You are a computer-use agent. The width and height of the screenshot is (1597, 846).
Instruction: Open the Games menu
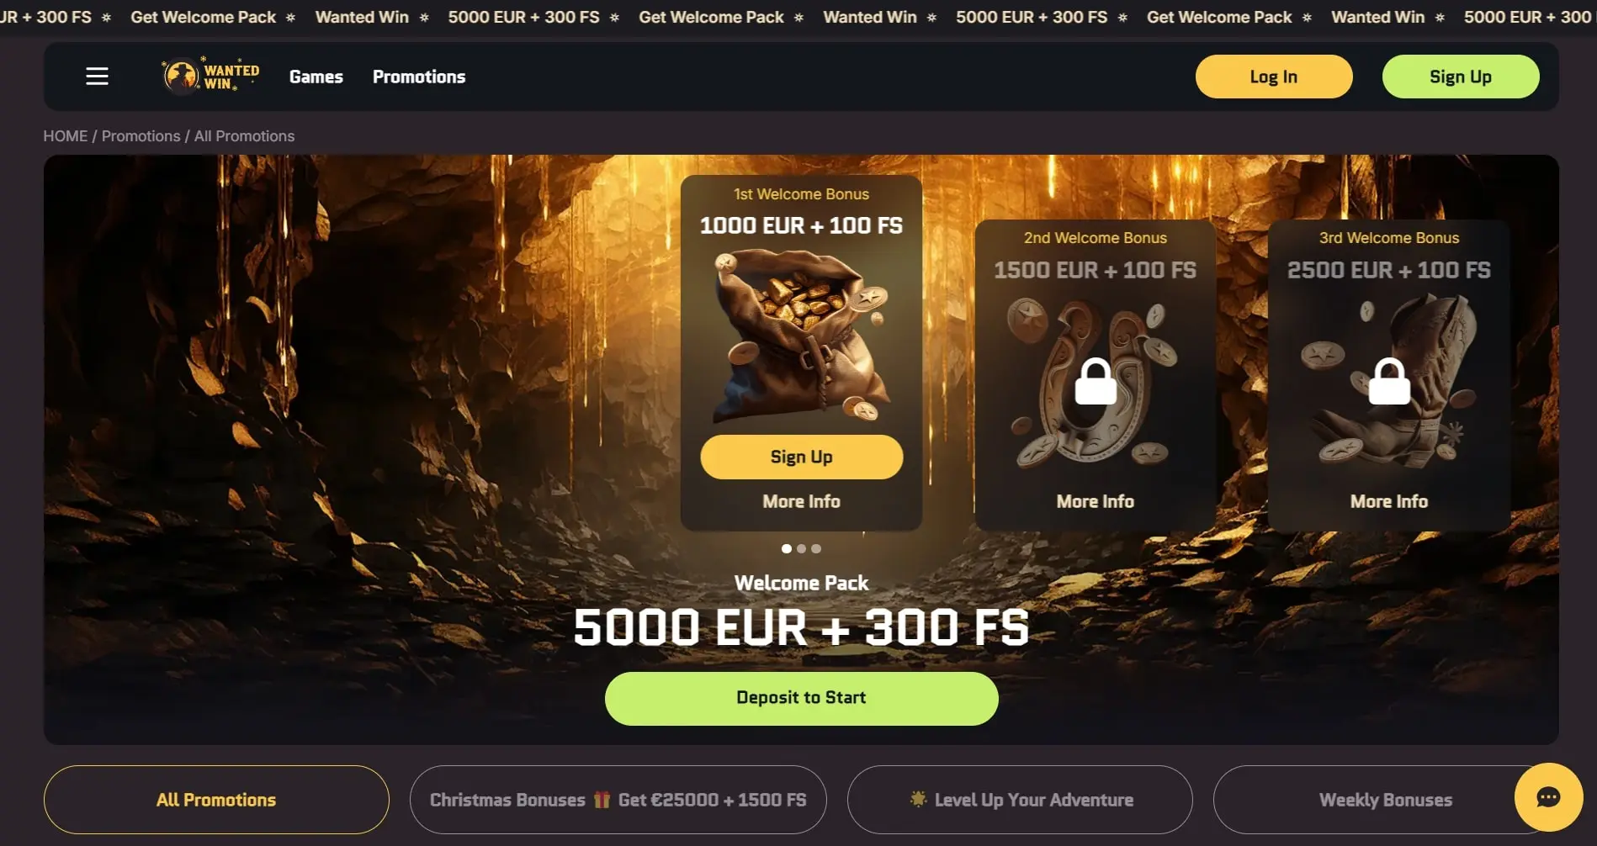(x=316, y=77)
